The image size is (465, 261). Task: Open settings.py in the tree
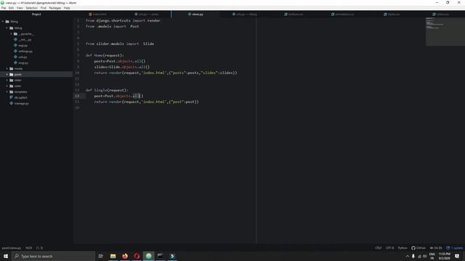25,51
